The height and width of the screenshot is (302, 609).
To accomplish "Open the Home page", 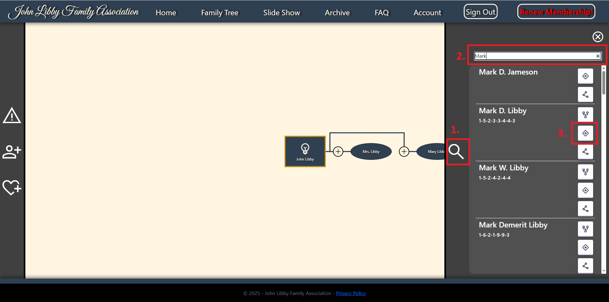I will click(x=166, y=13).
